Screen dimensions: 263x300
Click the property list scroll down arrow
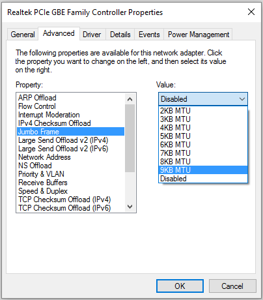[x=130, y=206]
